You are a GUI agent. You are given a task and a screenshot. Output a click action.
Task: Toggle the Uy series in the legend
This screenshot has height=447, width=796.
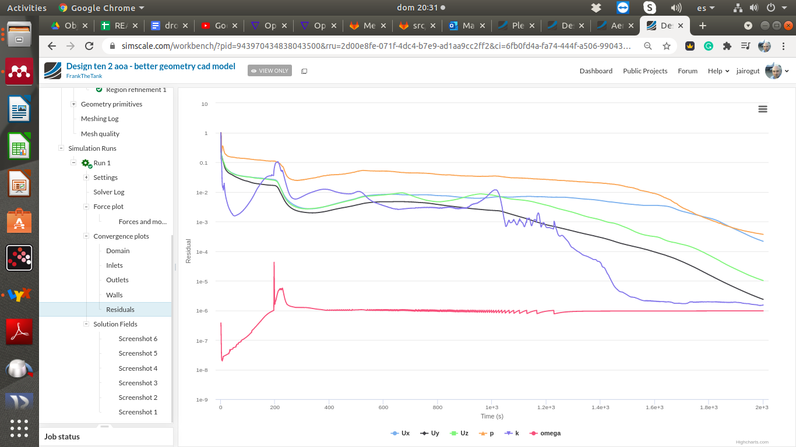(430, 433)
